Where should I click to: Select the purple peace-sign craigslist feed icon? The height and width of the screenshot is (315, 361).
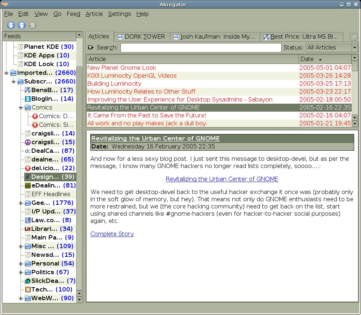(28, 142)
